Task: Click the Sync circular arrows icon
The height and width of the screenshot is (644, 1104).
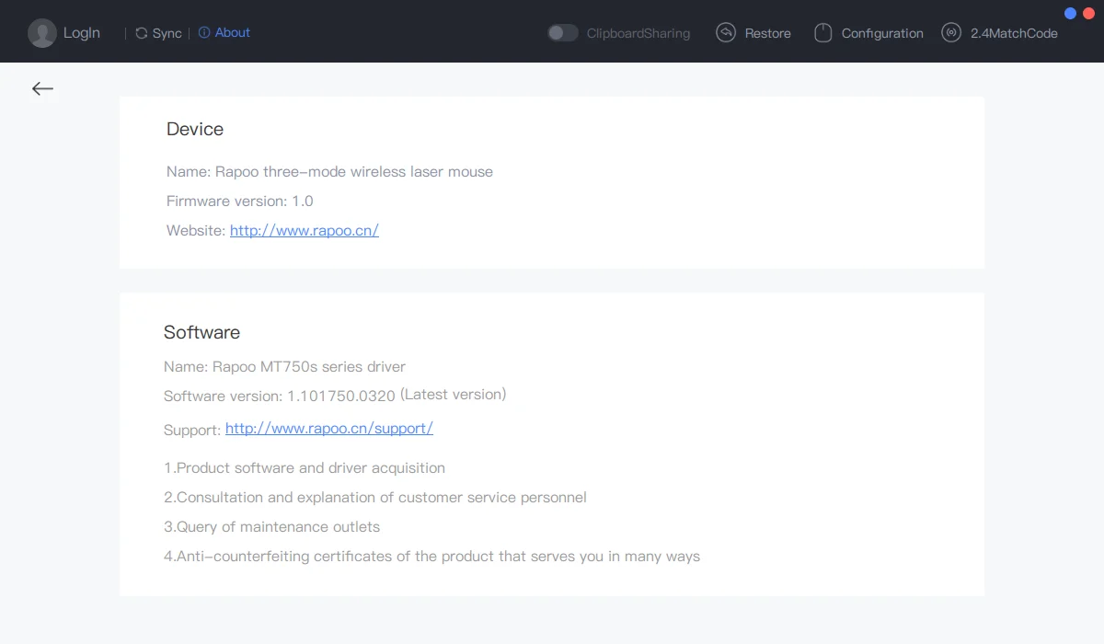Action: tap(142, 33)
